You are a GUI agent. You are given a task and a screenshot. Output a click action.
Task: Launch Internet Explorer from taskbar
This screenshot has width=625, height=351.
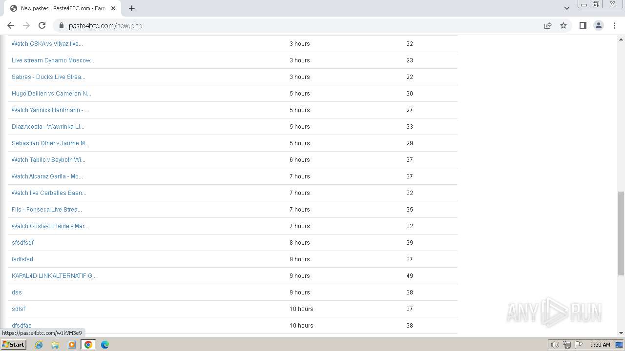pyautogui.click(x=39, y=345)
